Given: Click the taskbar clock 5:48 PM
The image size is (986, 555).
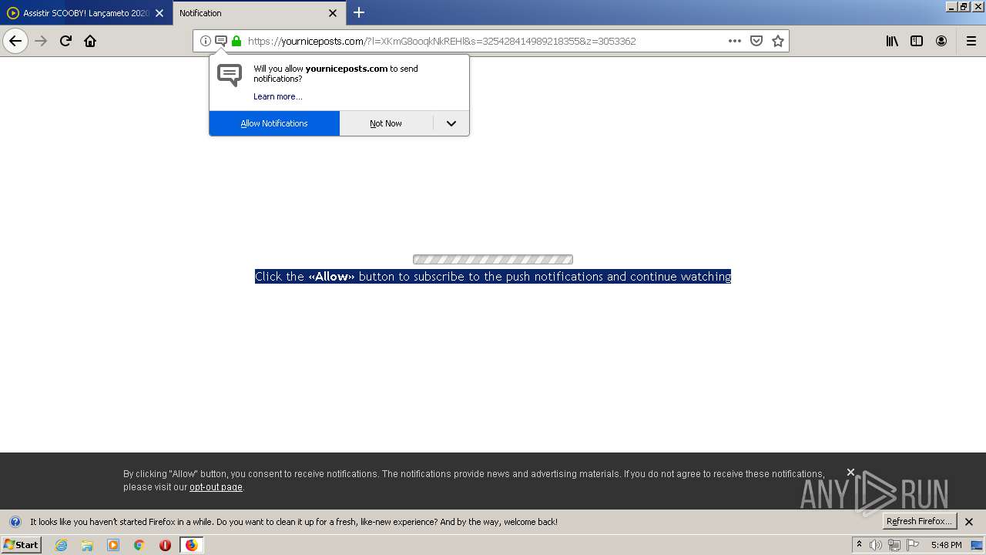Looking at the screenshot, I should pyautogui.click(x=946, y=545).
